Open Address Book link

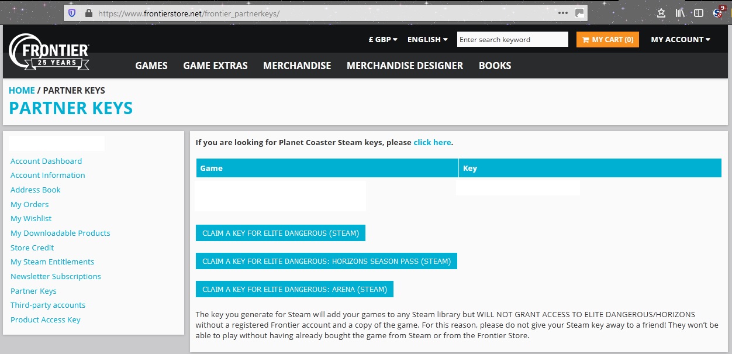click(x=36, y=190)
